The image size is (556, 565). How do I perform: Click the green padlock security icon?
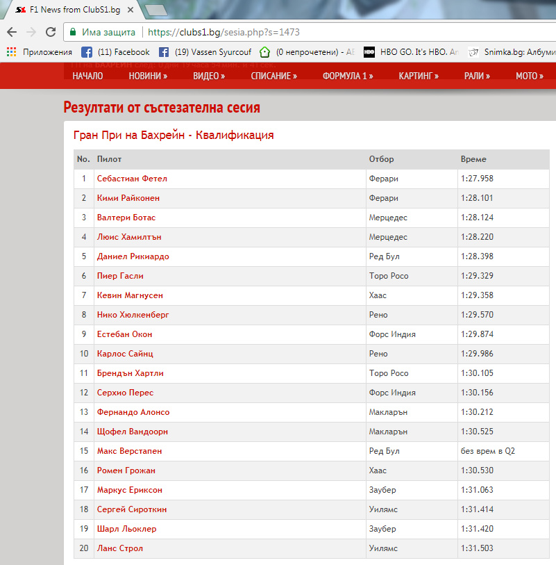click(73, 32)
